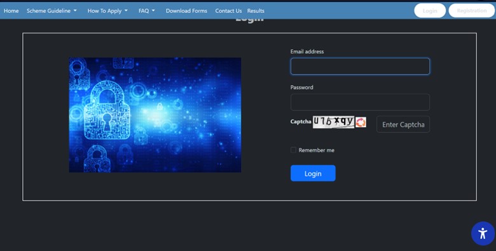Click the Enter Captcha input box

tap(403, 125)
